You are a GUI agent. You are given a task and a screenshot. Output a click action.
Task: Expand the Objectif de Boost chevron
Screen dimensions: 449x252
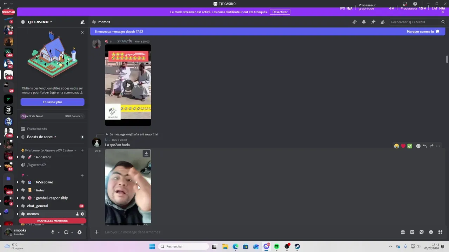coord(82,116)
